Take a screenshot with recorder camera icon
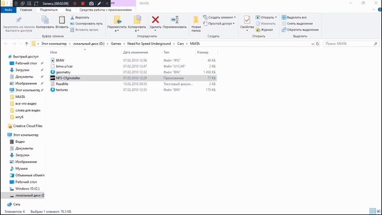 click(x=91, y=4)
